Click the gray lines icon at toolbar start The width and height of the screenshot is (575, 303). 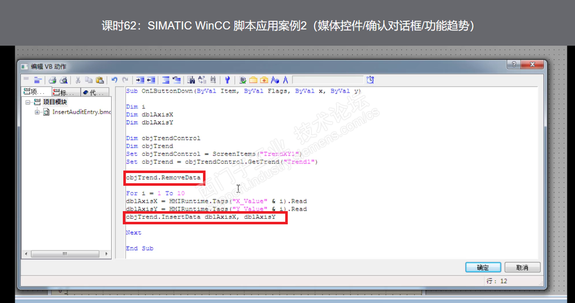pos(26,79)
